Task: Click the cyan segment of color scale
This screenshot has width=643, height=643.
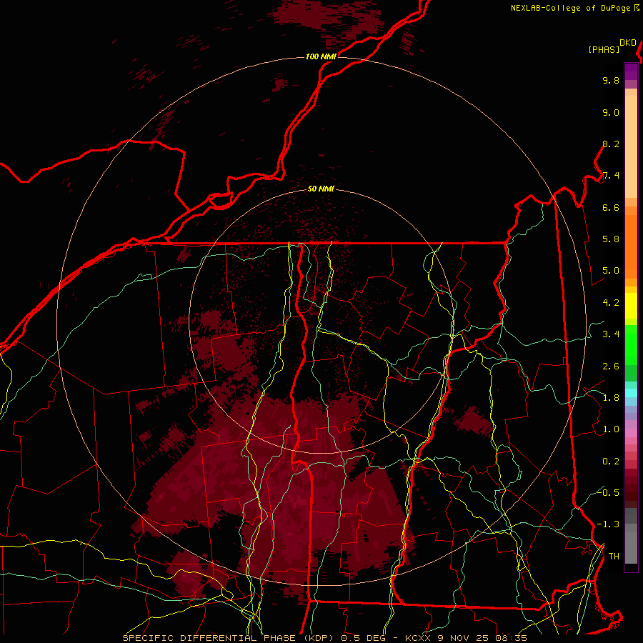Action: pos(631,393)
